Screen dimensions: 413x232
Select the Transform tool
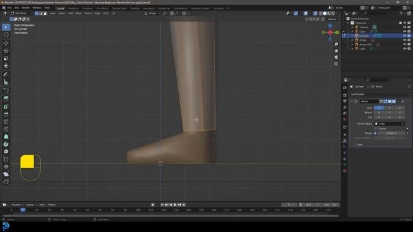click(x=6, y=66)
